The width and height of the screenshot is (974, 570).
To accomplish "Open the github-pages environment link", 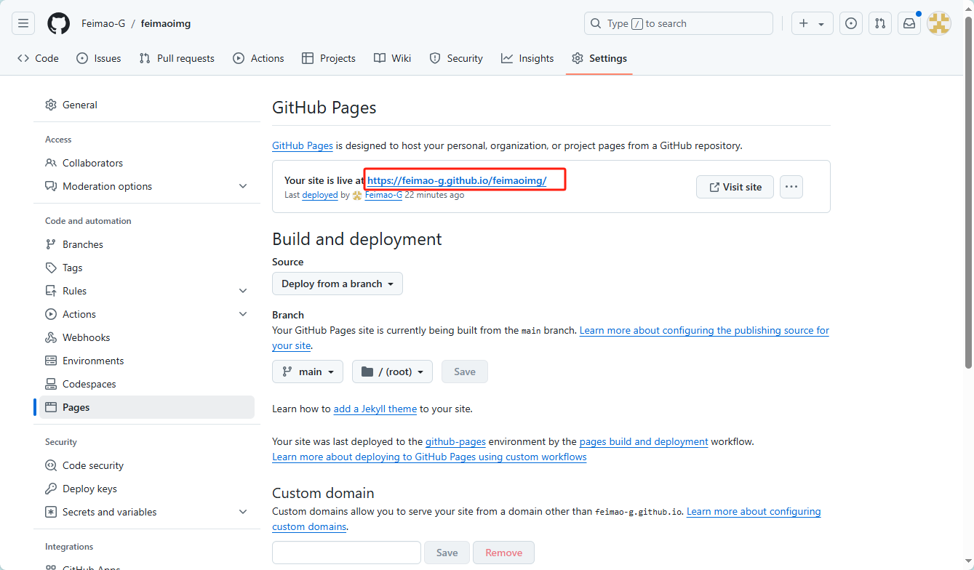I will coord(455,441).
